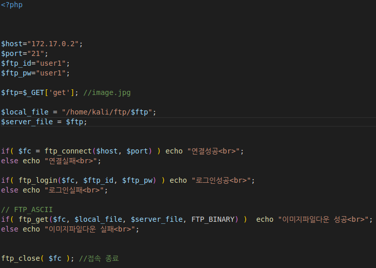The width and height of the screenshot is (376, 268).
Task: Click the 'get' key string
Action: click(x=60, y=92)
